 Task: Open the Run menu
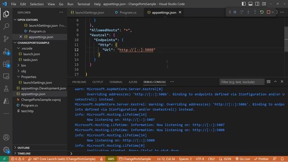[70, 4]
